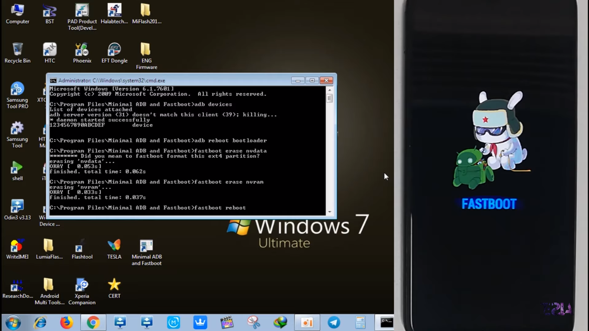The image size is (589, 331).
Task: Click 'finished. total time: 0.037s' line
Action: pyautogui.click(x=98, y=197)
